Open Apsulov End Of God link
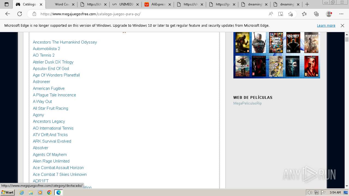 tap(51, 69)
